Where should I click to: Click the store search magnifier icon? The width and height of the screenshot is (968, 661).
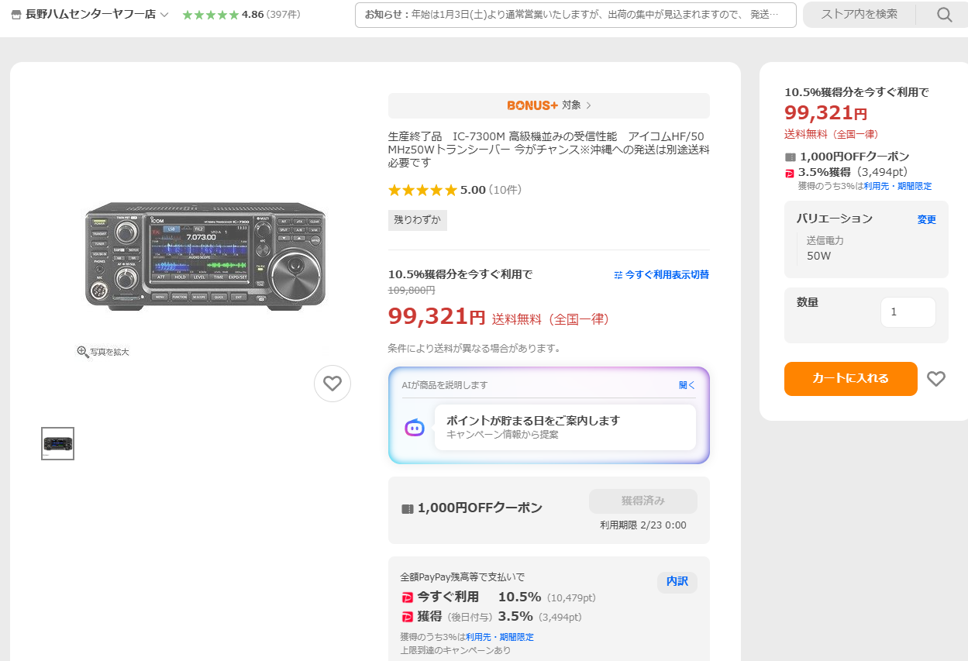[944, 15]
